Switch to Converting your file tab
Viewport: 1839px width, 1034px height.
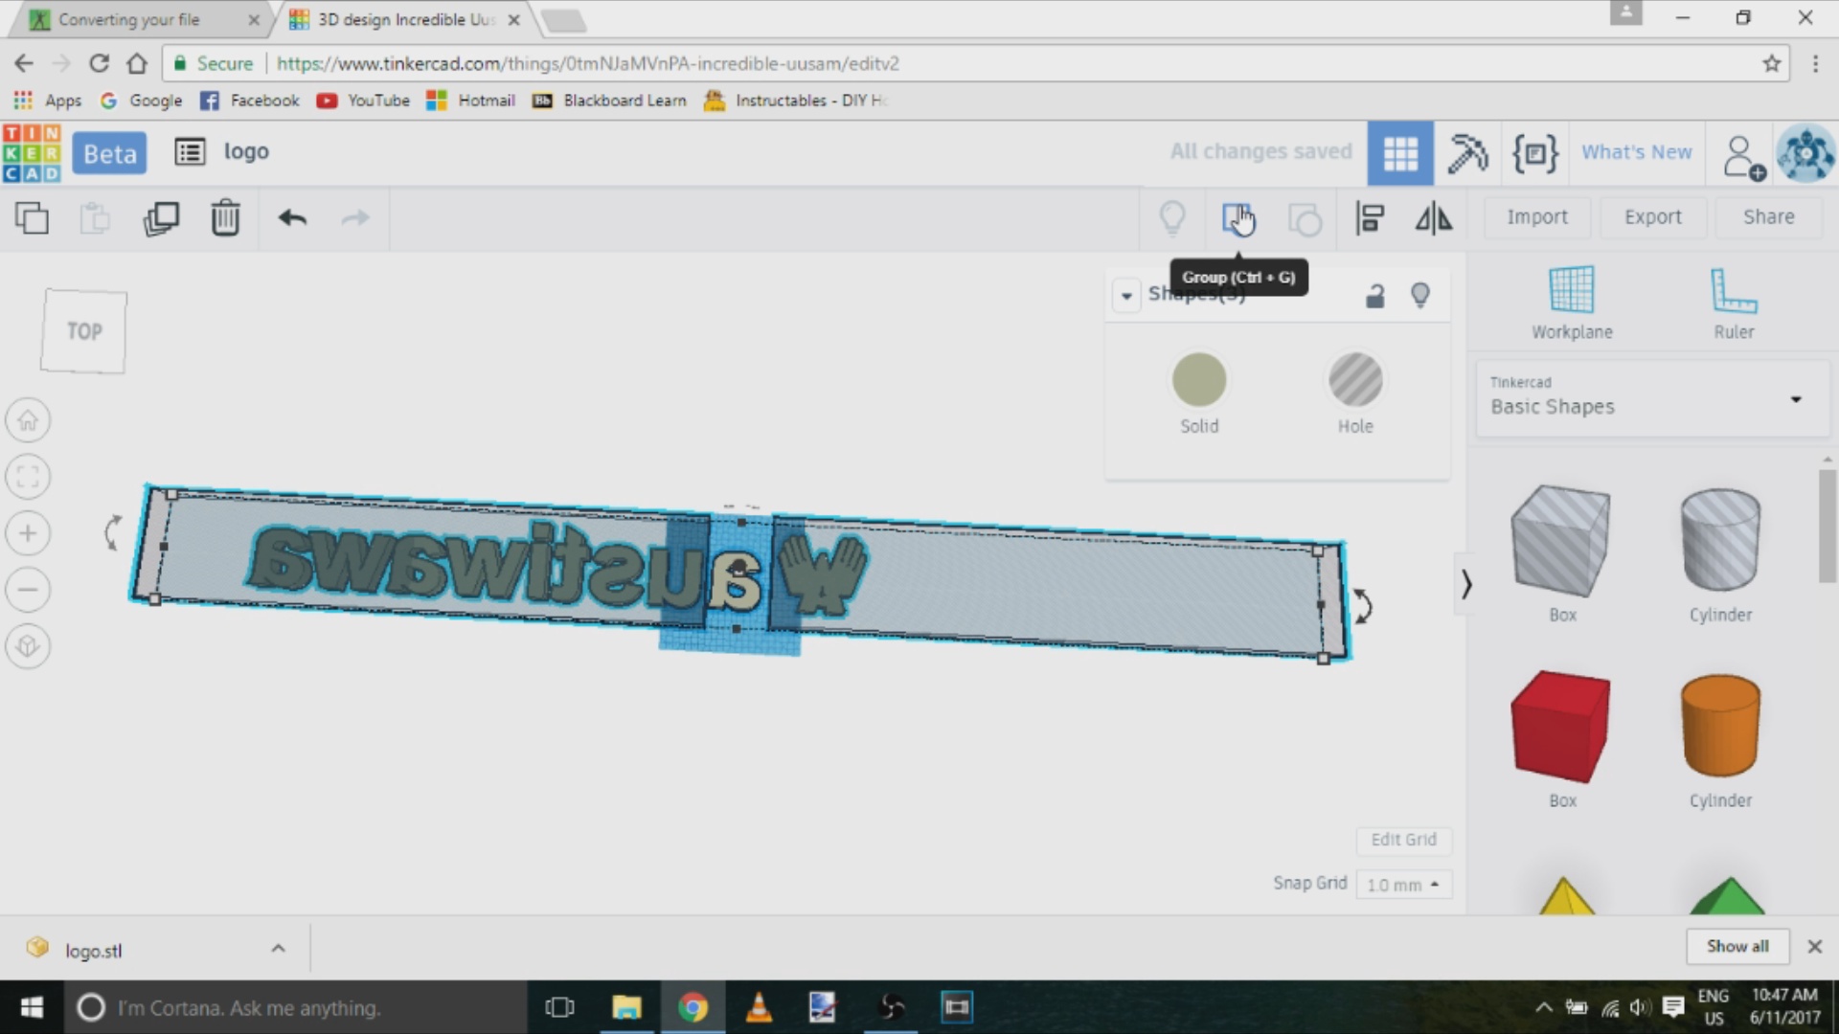tap(129, 19)
